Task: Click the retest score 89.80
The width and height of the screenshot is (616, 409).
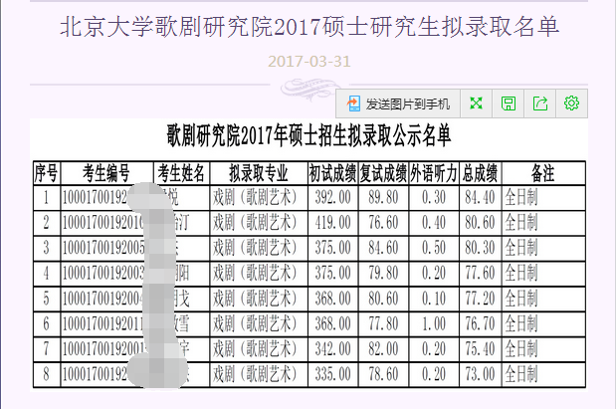Action: point(383,197)
